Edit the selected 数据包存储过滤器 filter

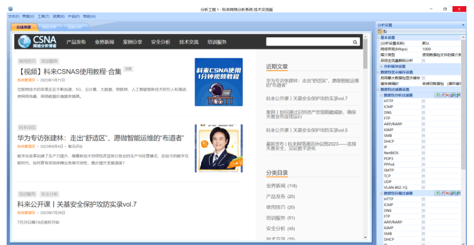click(442, 193)
